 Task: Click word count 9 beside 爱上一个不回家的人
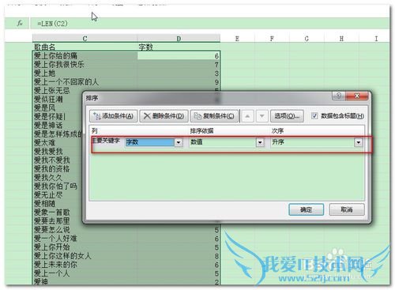(179, 82)
